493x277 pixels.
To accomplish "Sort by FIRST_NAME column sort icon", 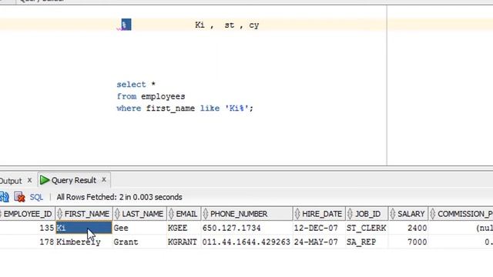I will click(60, 214).
